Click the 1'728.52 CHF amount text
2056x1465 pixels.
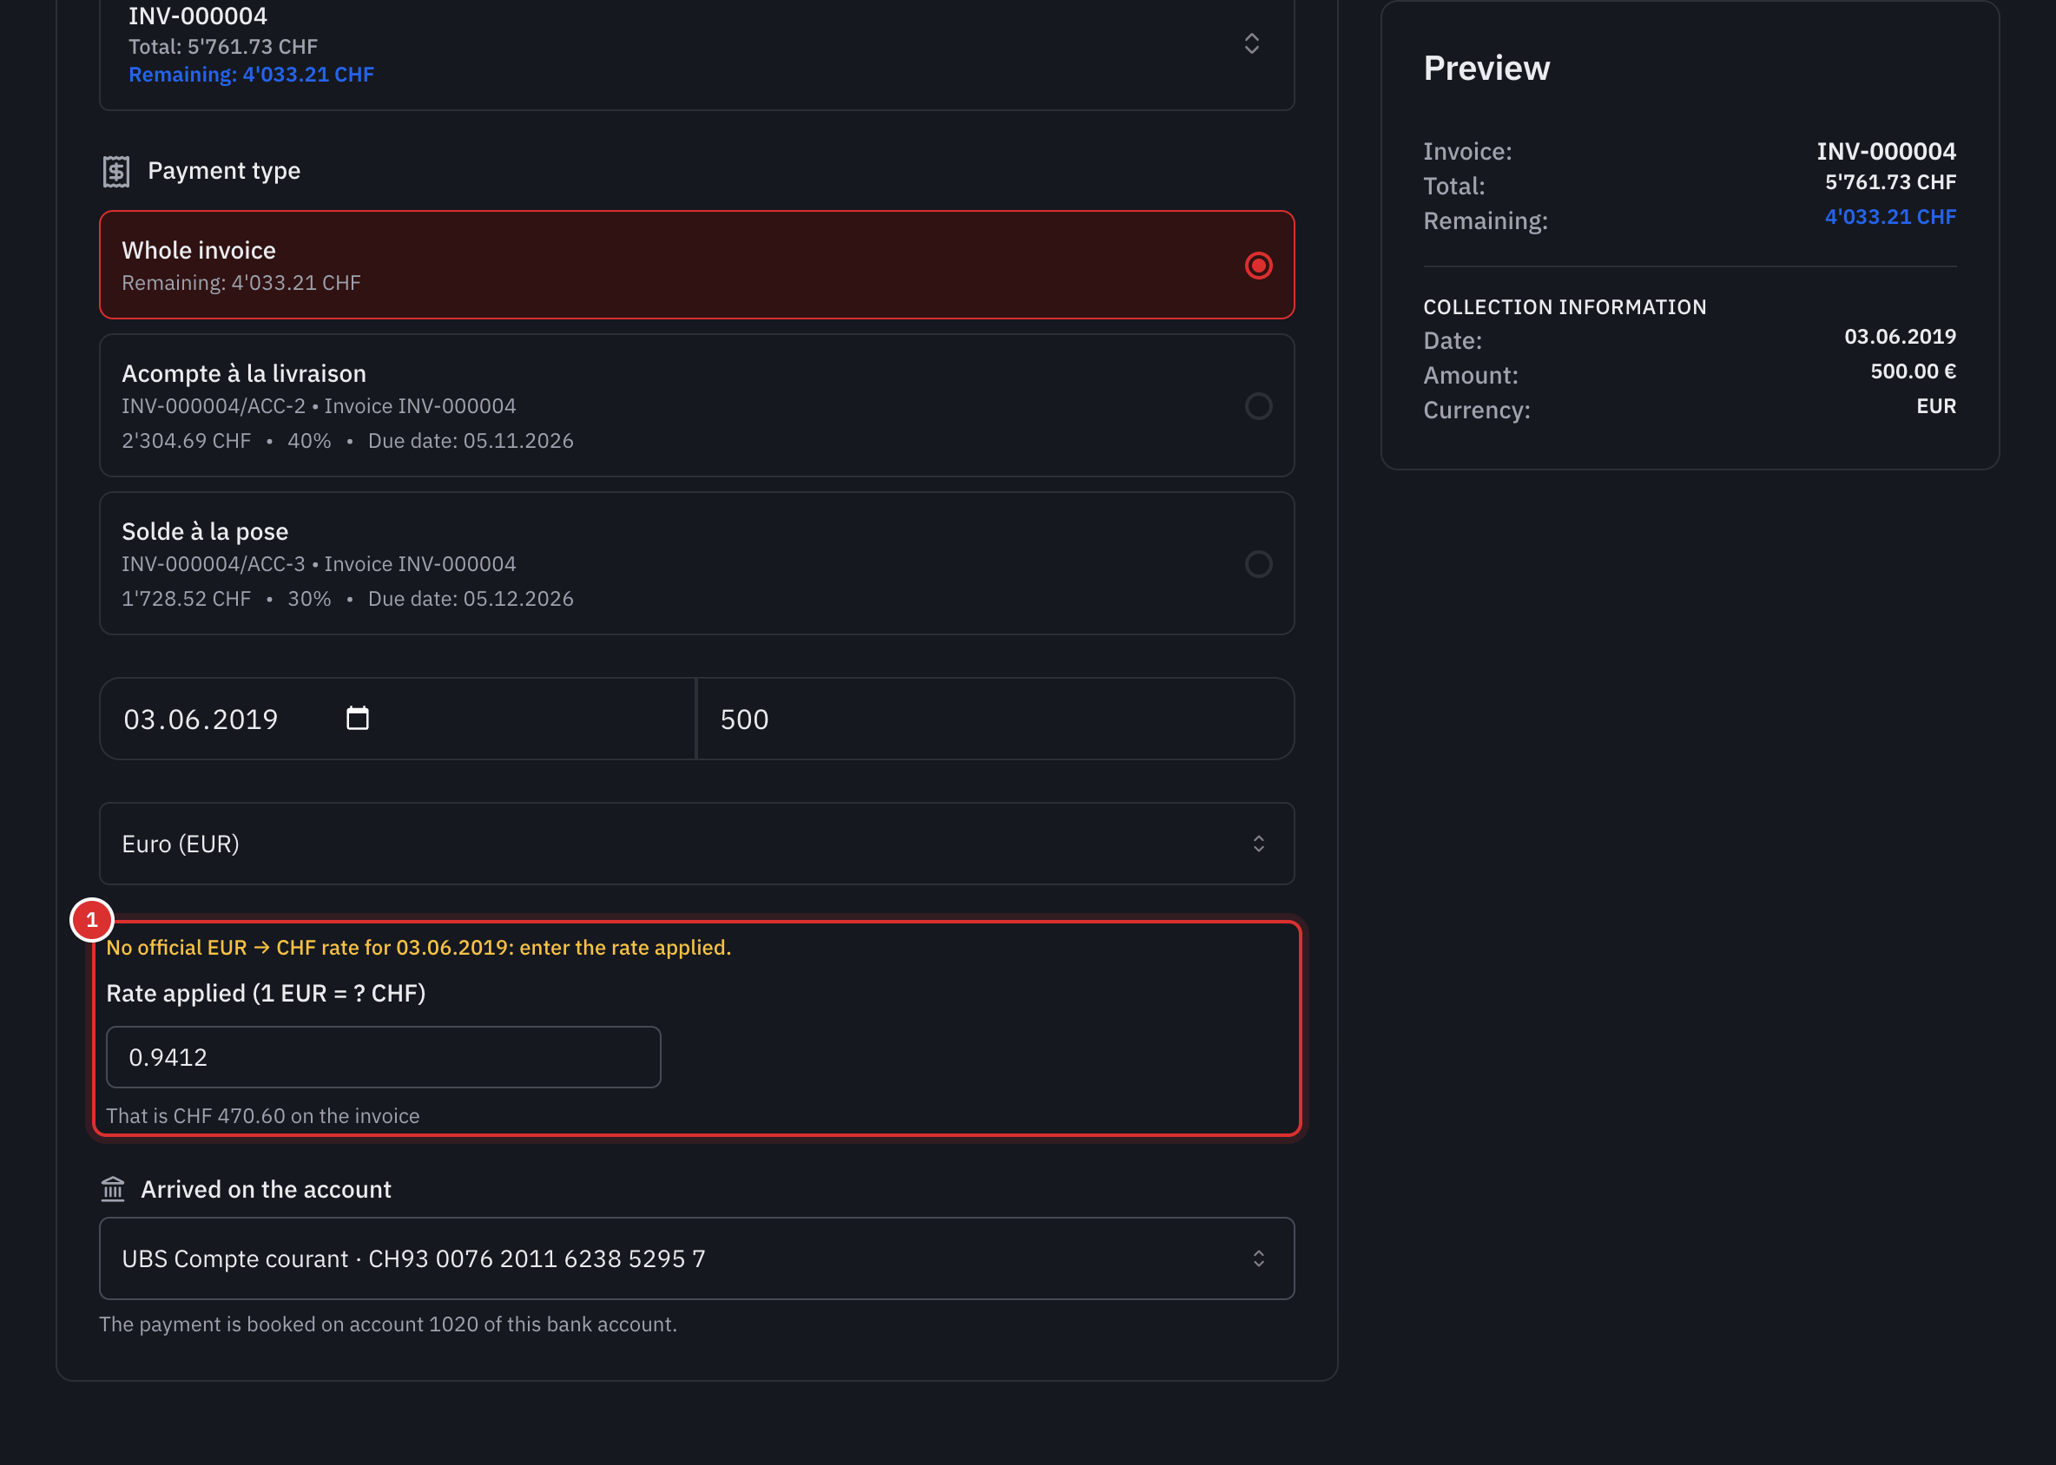coord(186,599)
